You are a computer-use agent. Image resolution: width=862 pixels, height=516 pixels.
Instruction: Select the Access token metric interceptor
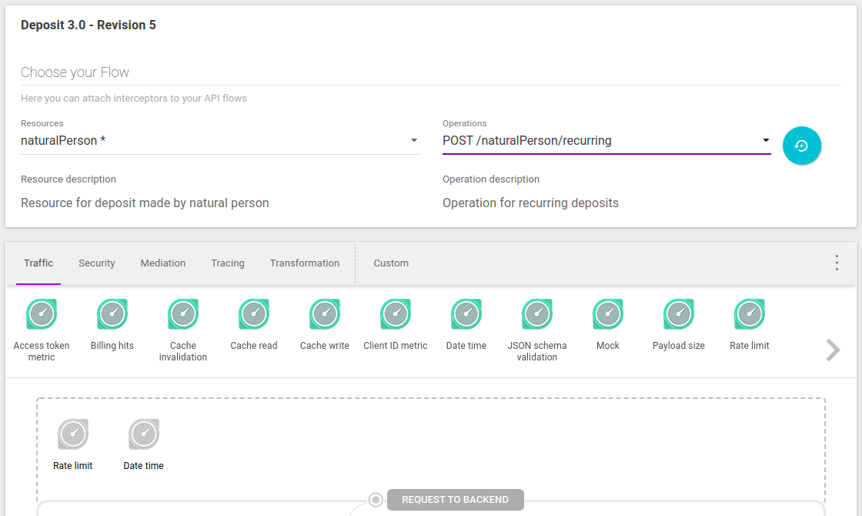click(x=42, y=314)
